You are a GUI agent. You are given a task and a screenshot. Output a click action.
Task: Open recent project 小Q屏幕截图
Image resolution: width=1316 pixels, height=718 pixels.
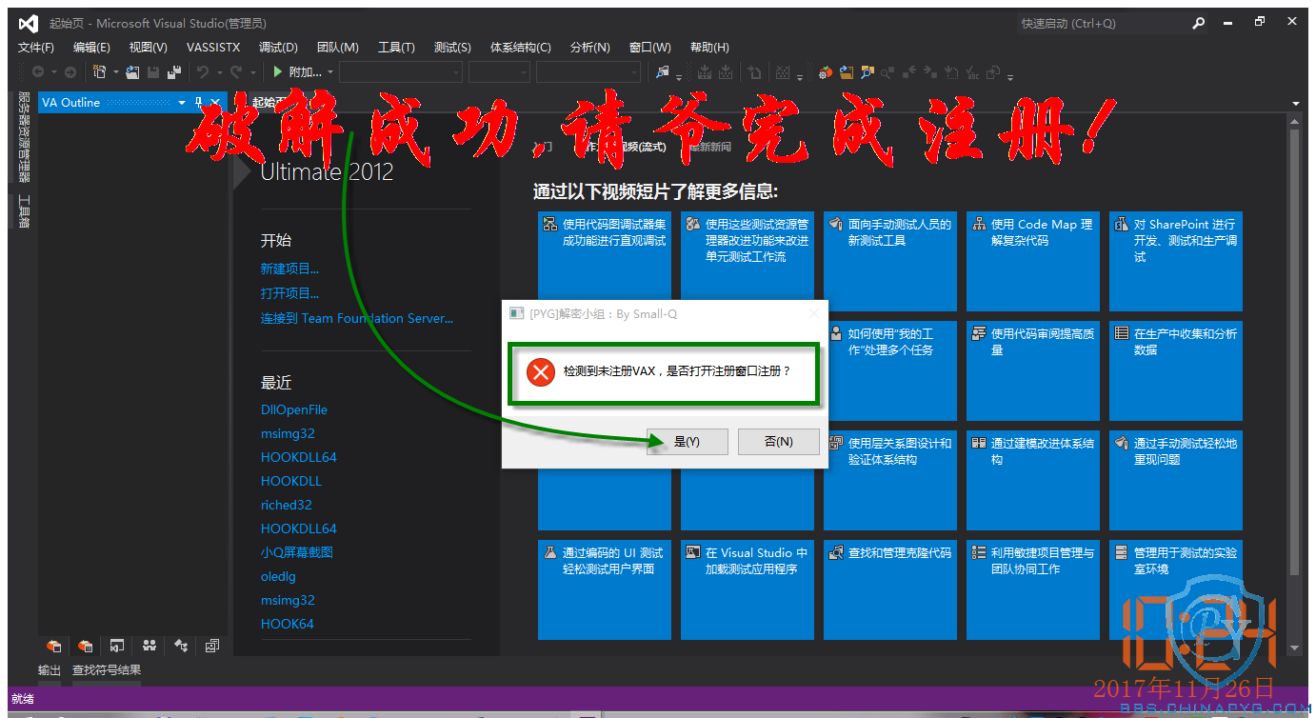pos(297,552)
